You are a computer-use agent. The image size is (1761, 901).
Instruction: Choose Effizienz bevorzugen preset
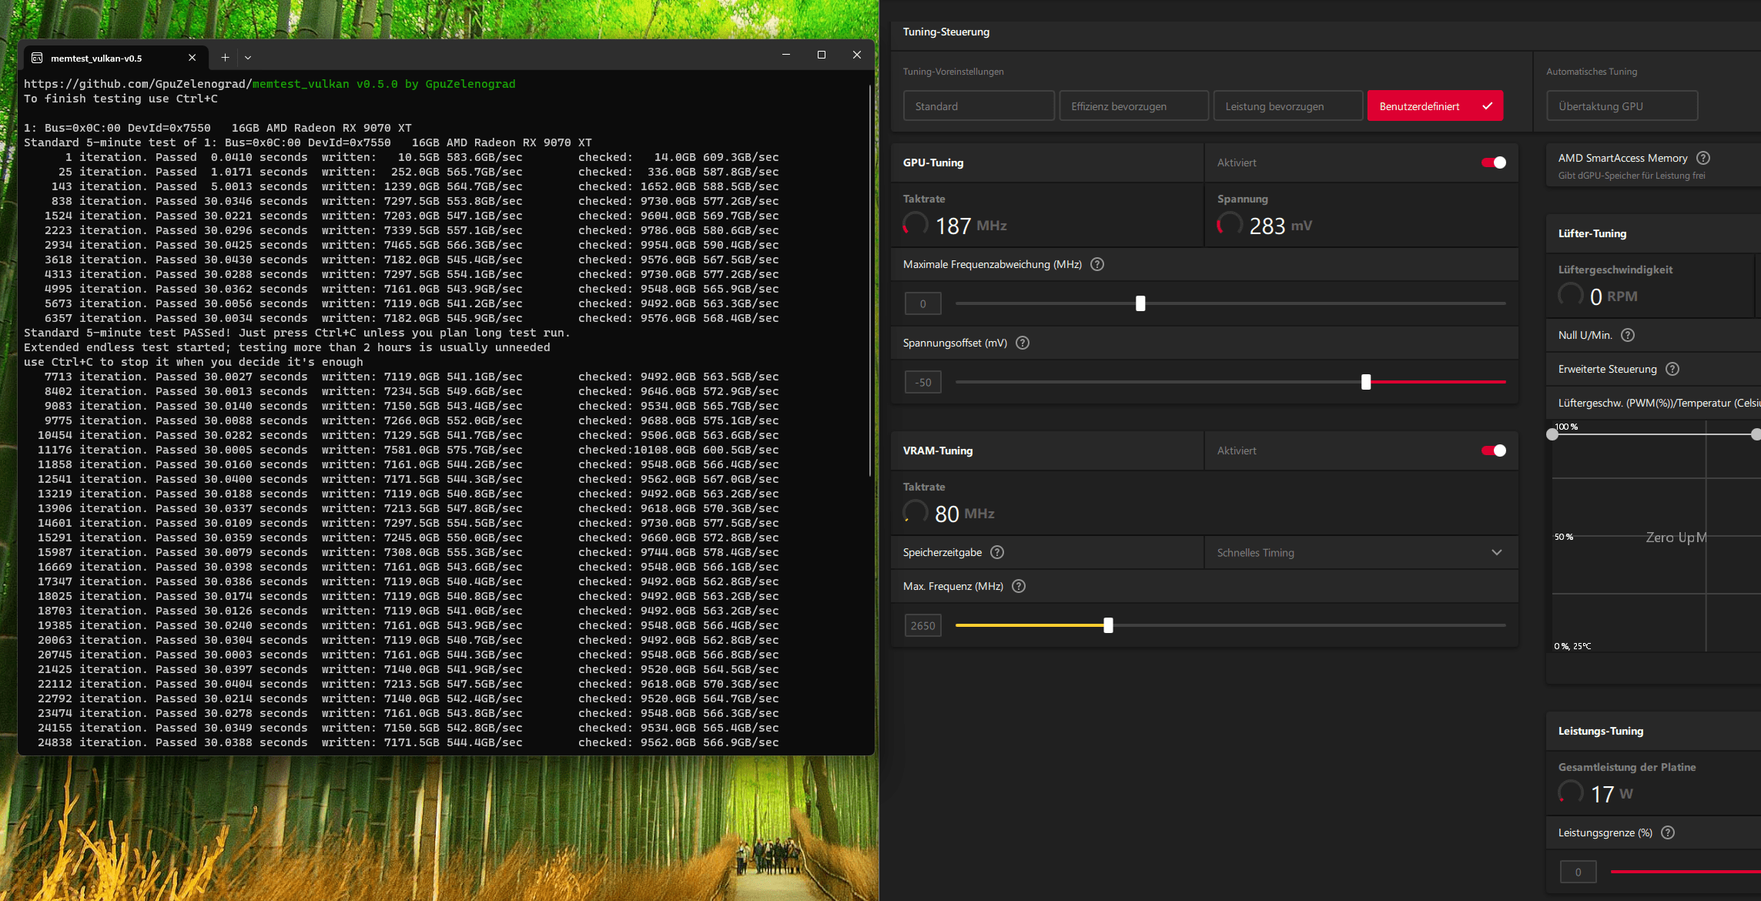point(1133,106)
